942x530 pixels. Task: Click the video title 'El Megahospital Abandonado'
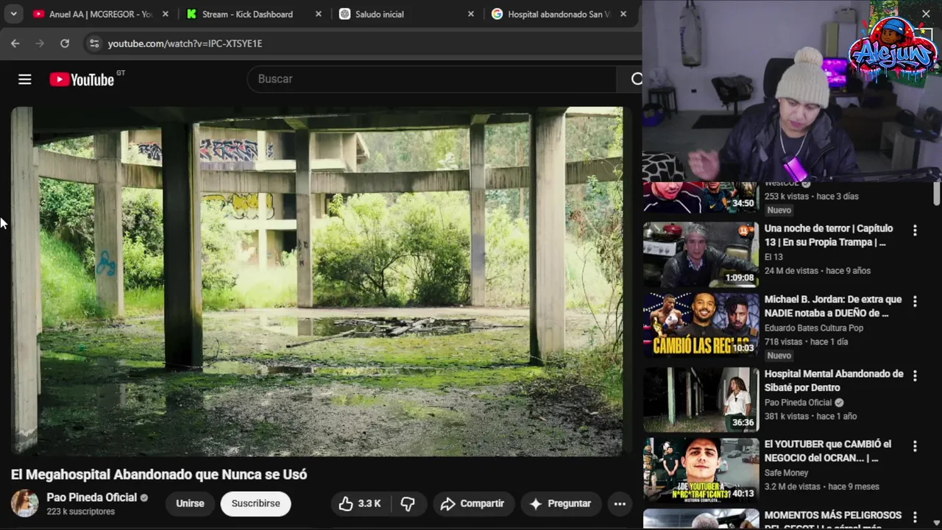159,475
